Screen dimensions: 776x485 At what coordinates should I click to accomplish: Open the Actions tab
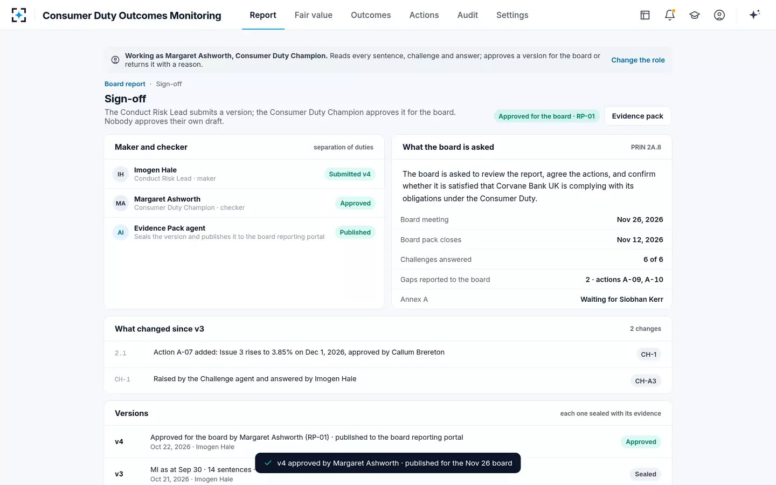point(424,15)
